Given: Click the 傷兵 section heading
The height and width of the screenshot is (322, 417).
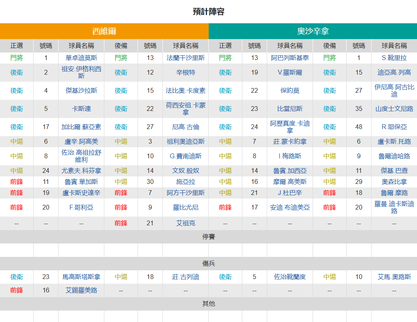Looking at the screenshot, I should click(209, 263).
